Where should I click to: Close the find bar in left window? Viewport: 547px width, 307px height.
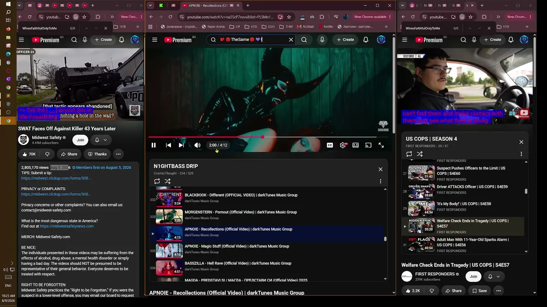click(106, 28)
